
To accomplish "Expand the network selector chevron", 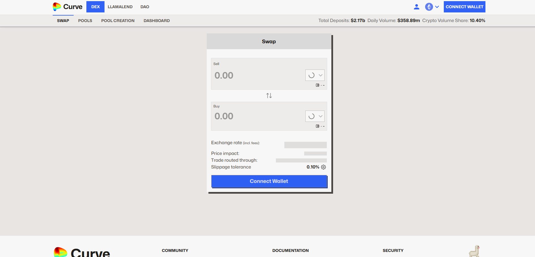I will point(437,7).
